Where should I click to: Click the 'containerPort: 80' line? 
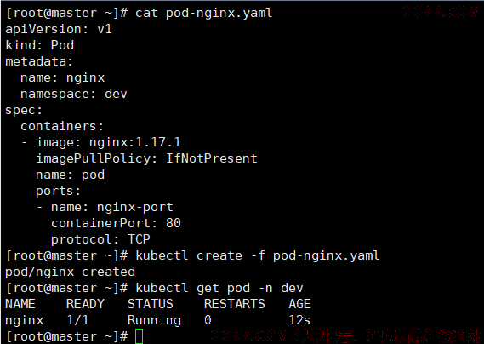116,223
